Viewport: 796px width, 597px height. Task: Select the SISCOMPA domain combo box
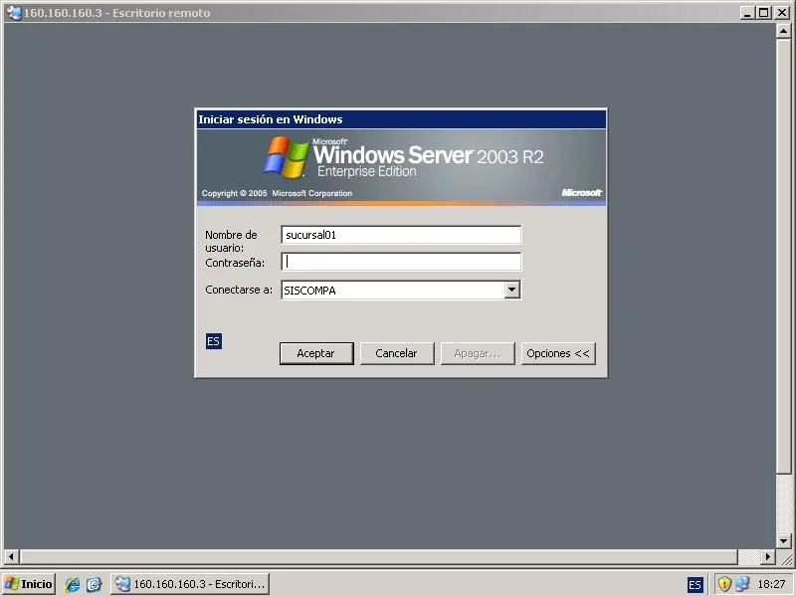click(401, 290)
